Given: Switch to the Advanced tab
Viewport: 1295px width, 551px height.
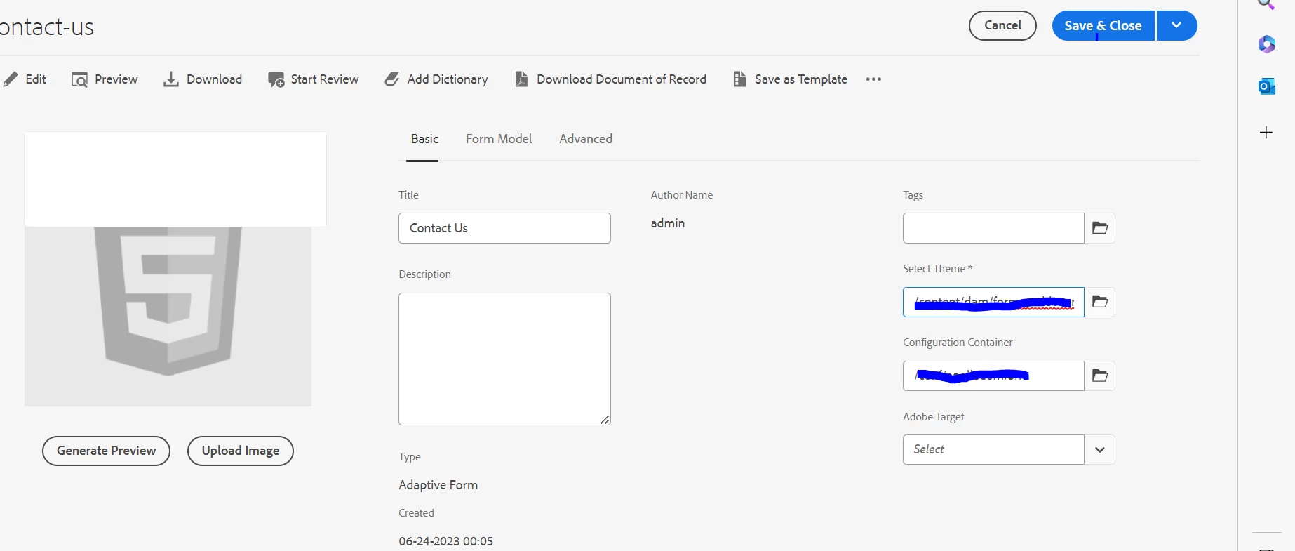Looking at the screenshot, I should coord(586,139).
